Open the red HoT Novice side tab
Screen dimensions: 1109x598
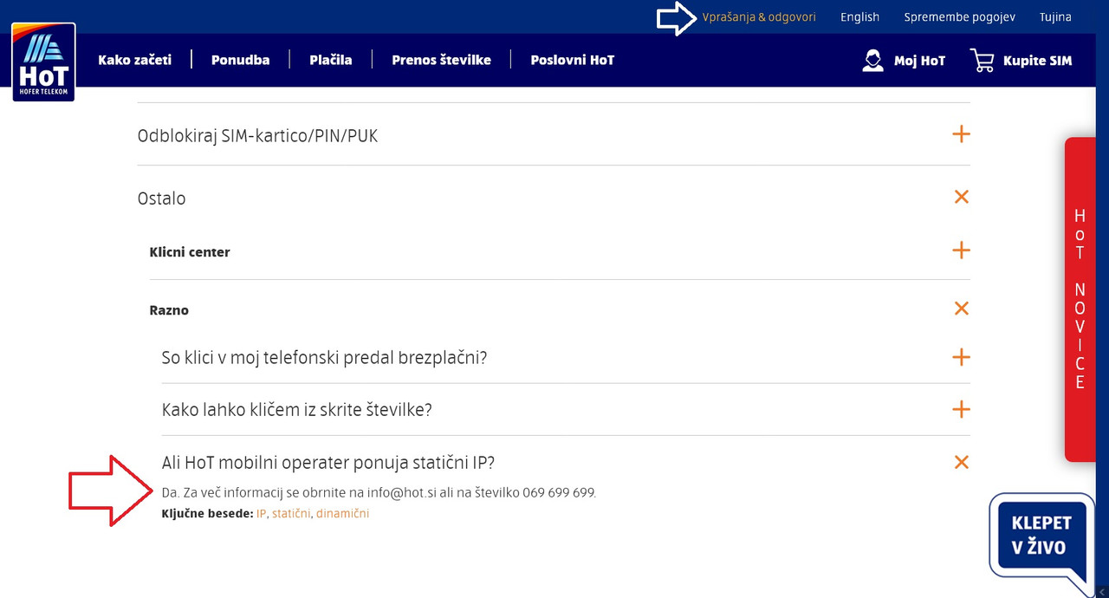(1080, 299)
